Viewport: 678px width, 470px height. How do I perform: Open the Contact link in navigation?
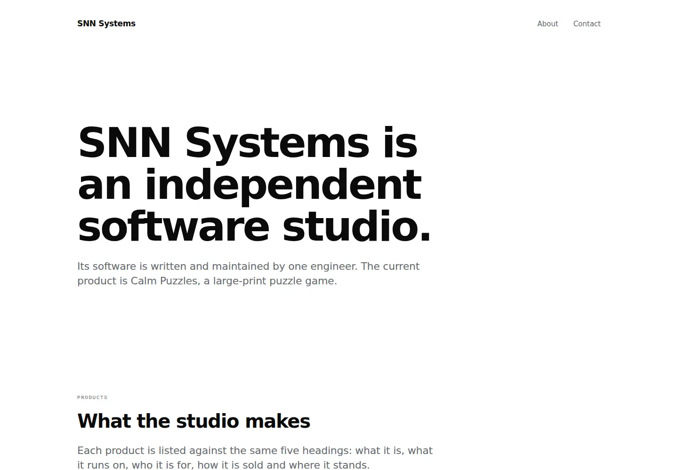coord(587,23)
